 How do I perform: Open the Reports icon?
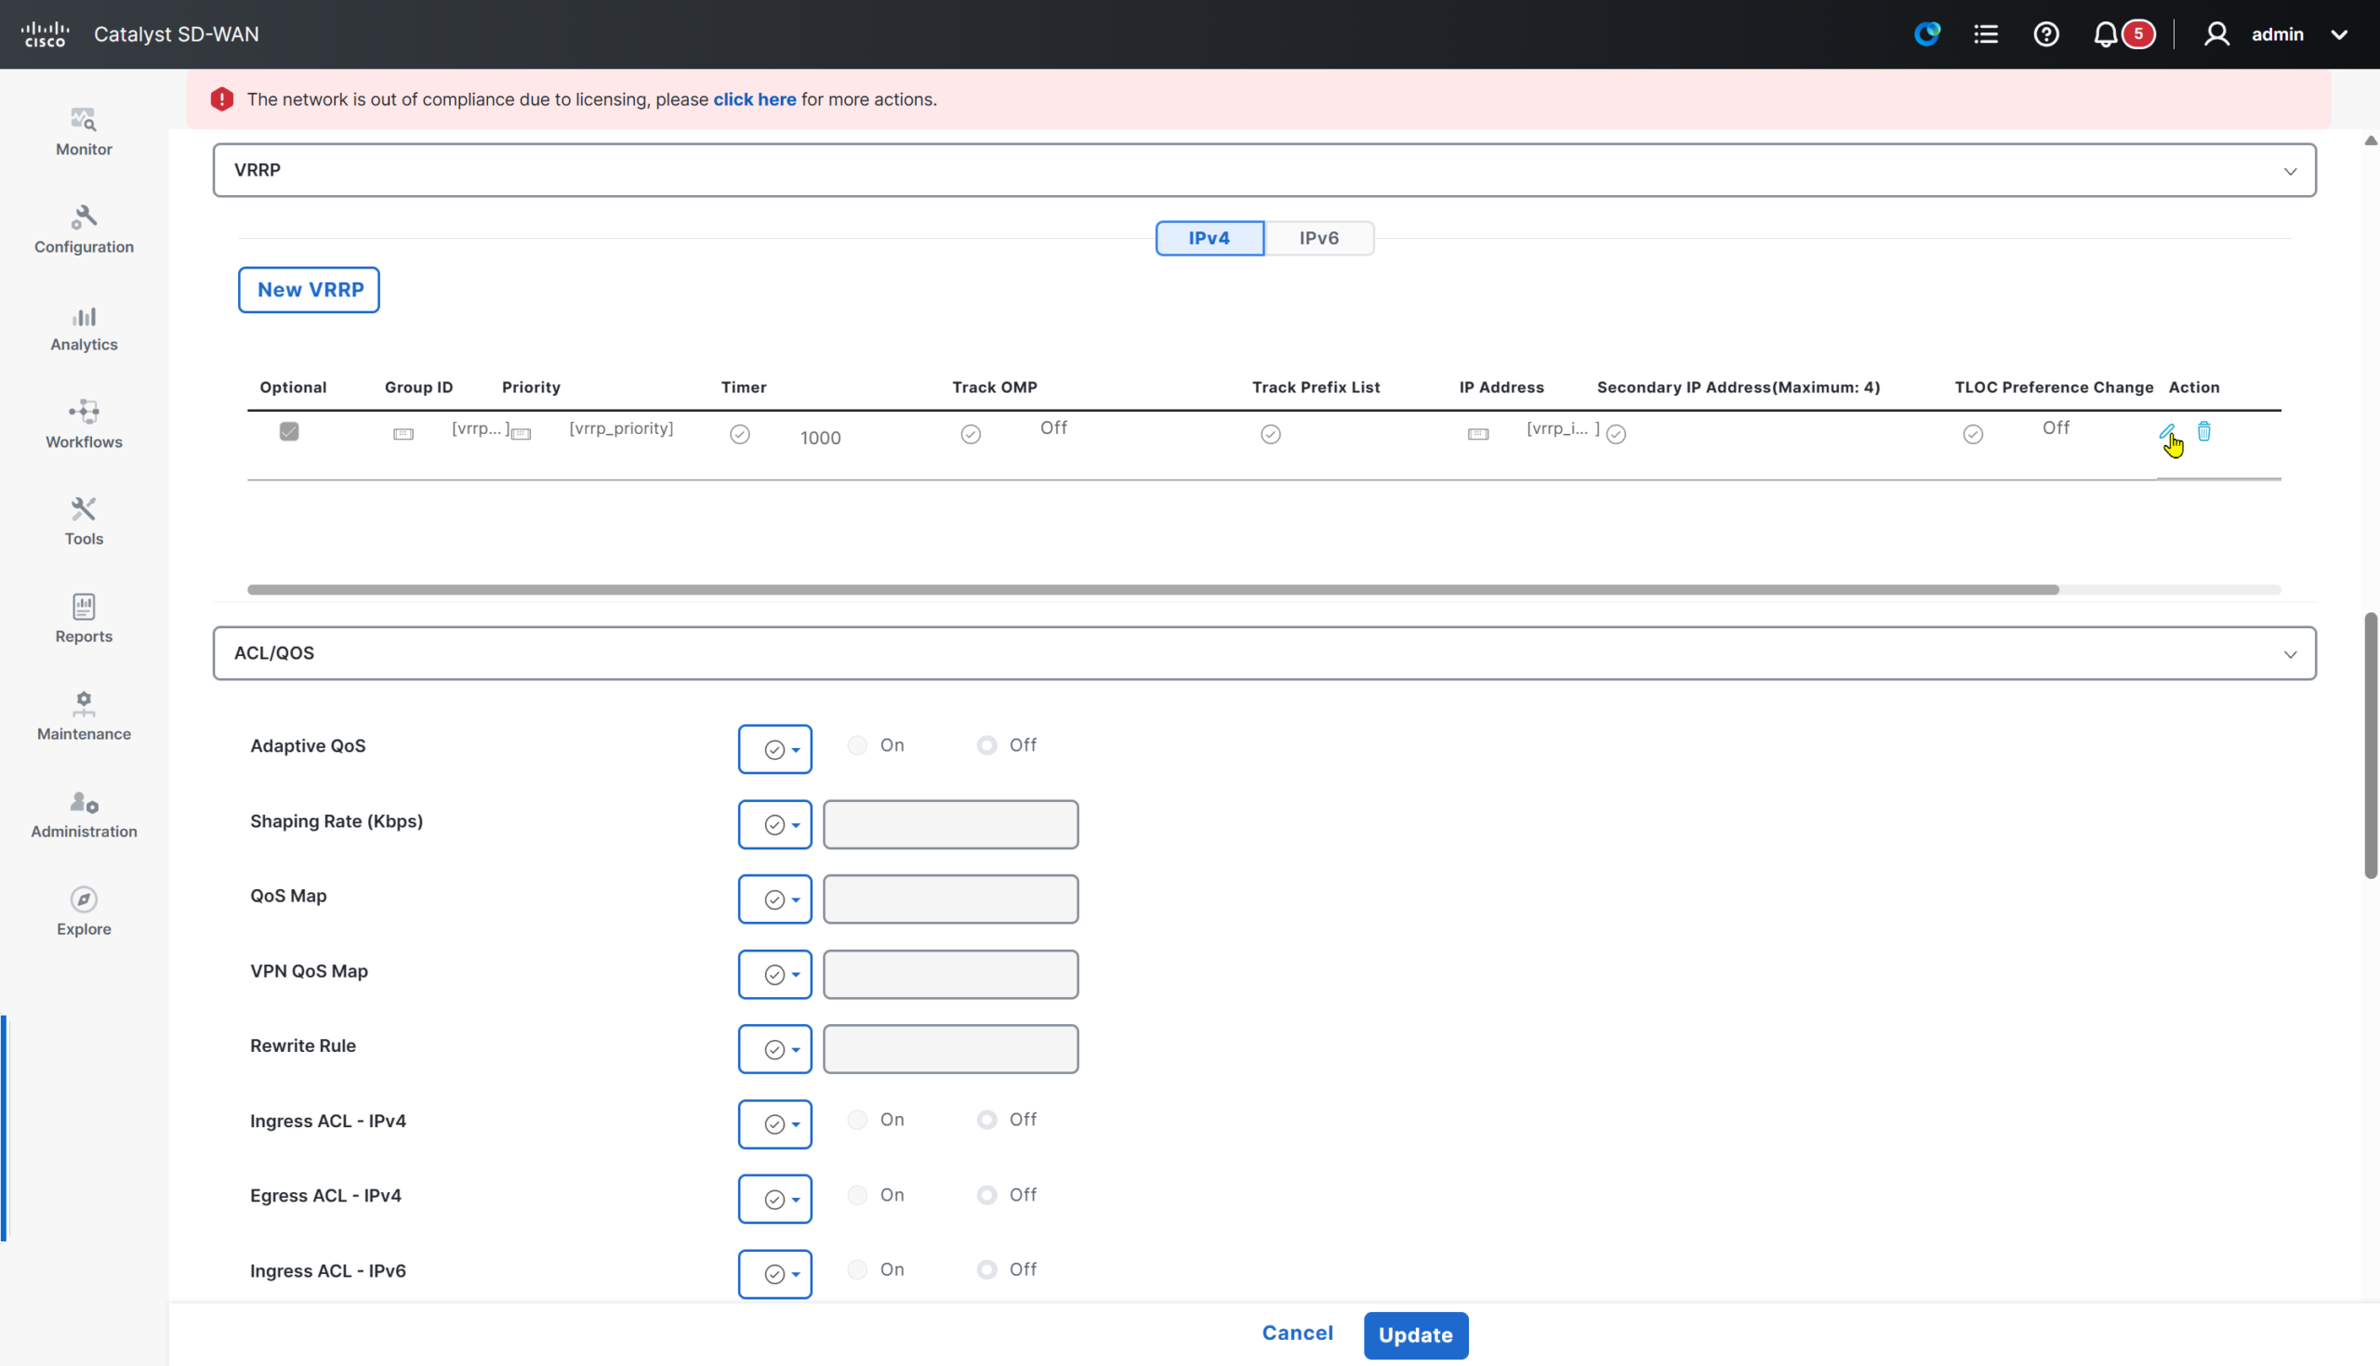point(84,606)
